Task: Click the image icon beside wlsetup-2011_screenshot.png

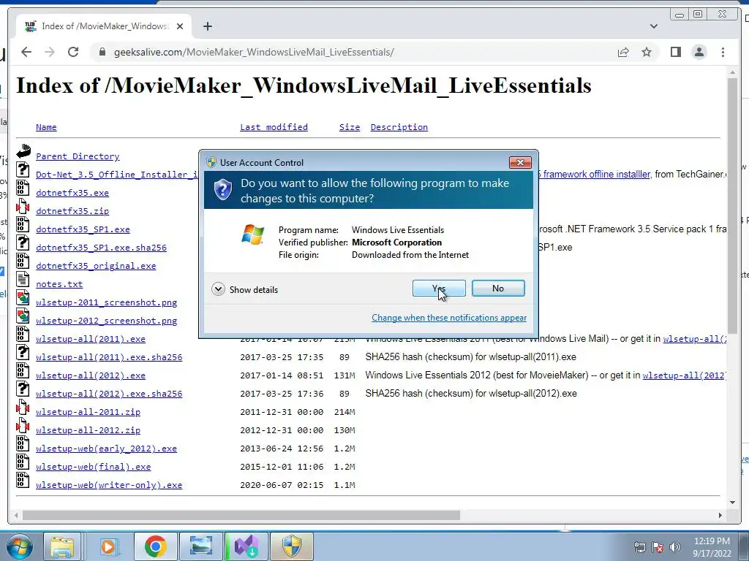Action: (x=23, y=297)
